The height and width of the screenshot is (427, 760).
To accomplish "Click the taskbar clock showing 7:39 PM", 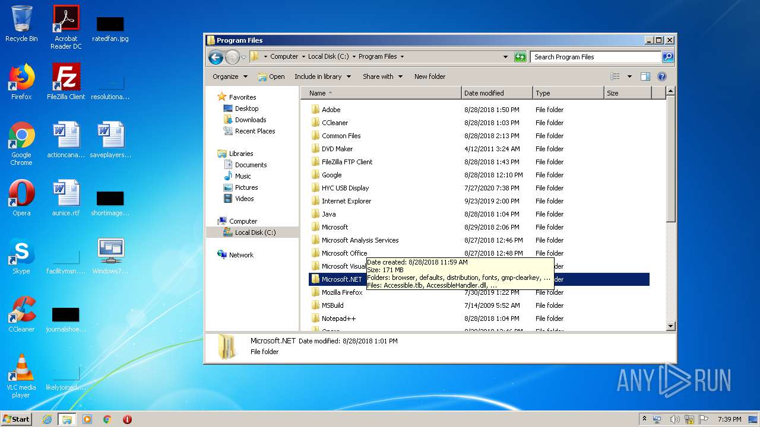I will coord(729,419).
